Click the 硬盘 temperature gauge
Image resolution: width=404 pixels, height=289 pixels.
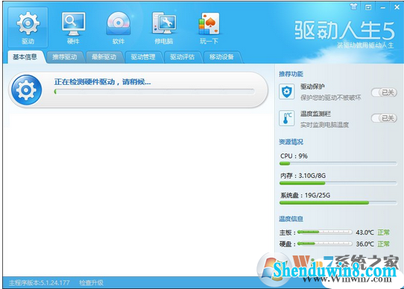[325, 244]
